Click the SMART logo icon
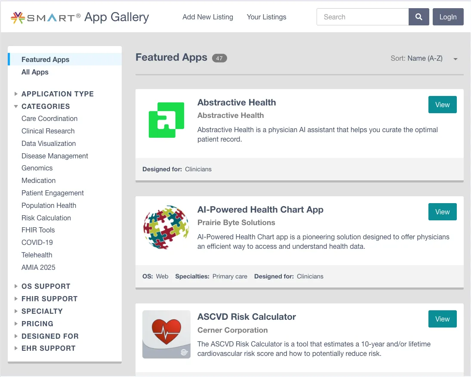 [18, 17]
